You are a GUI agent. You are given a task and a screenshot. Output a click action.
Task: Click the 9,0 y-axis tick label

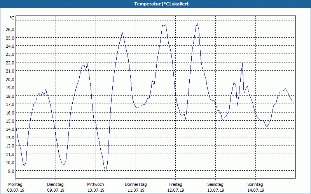tap(11, 171)
